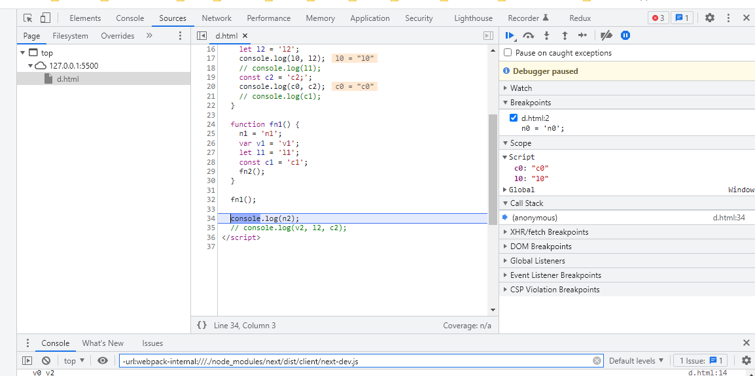This screenshot has height=376, width=755.
Task: Open DevTools customize three-dot menu
Action: tap(729, 18)
